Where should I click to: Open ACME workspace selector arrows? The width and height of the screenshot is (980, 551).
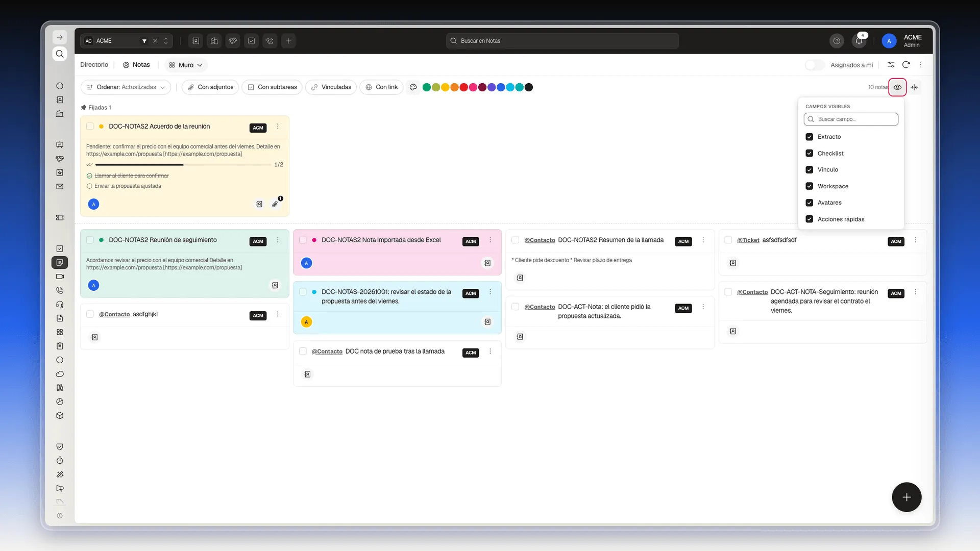click(166, 41)
